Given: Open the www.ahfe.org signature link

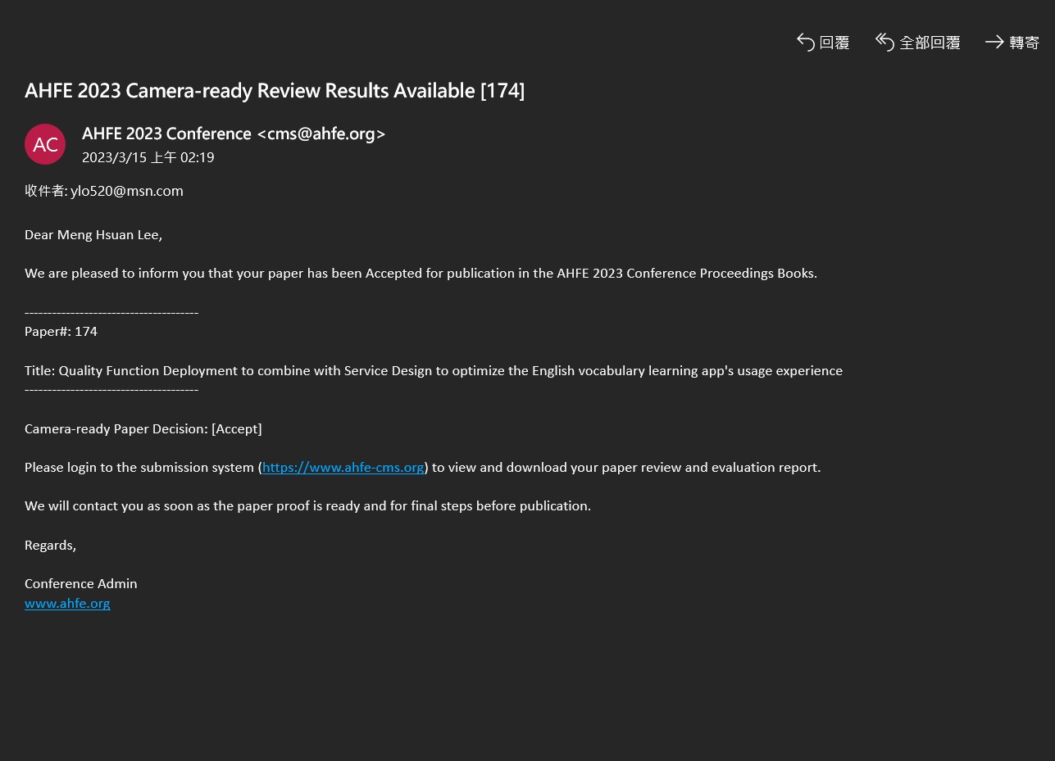Looking at the screenshot, I should (67, 604).
